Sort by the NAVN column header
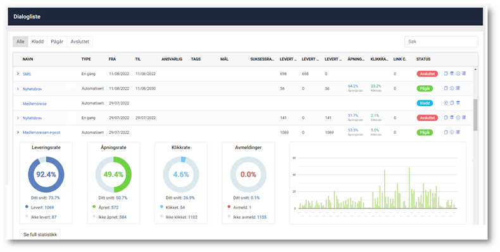Image resolution: width=500 pixels, height=252 pixels. [x=28, y=59]
